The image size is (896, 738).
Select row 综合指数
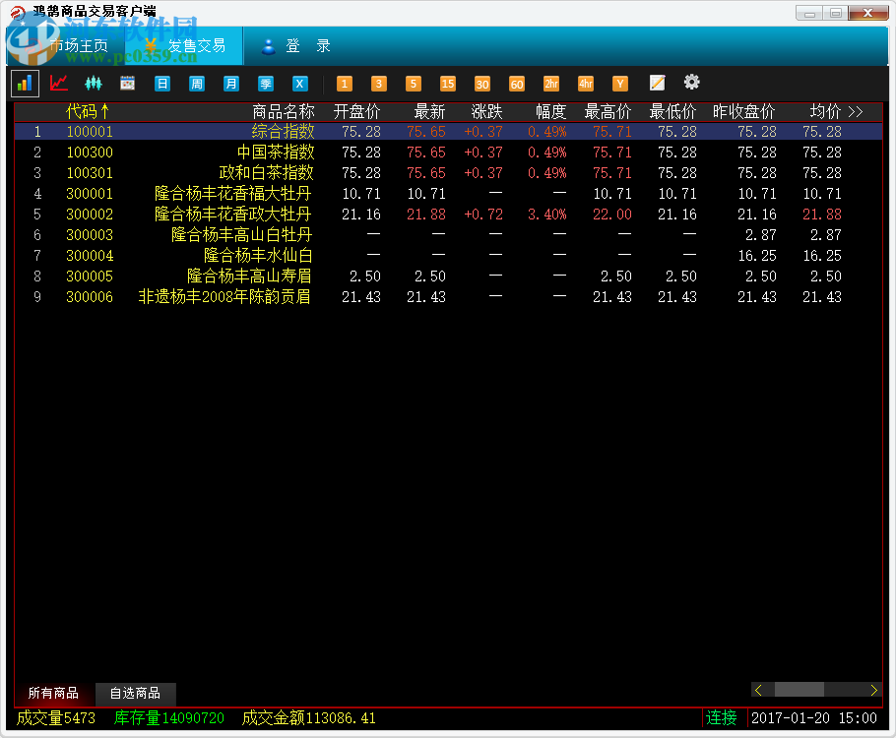click(448, 132)
